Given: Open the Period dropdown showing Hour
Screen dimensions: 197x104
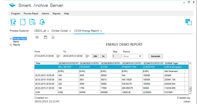Looking at the screenshot, I should [133, 56].
